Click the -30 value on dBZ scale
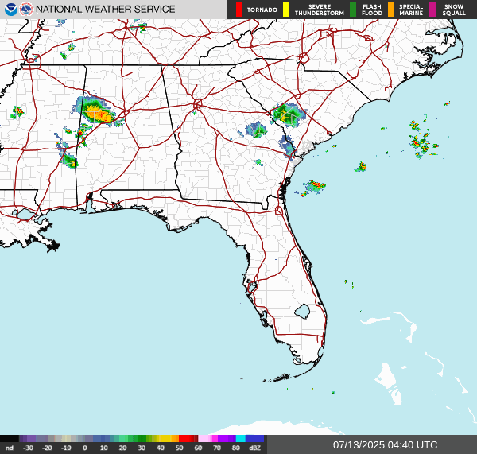477x454 pixels. pos(29,448)
